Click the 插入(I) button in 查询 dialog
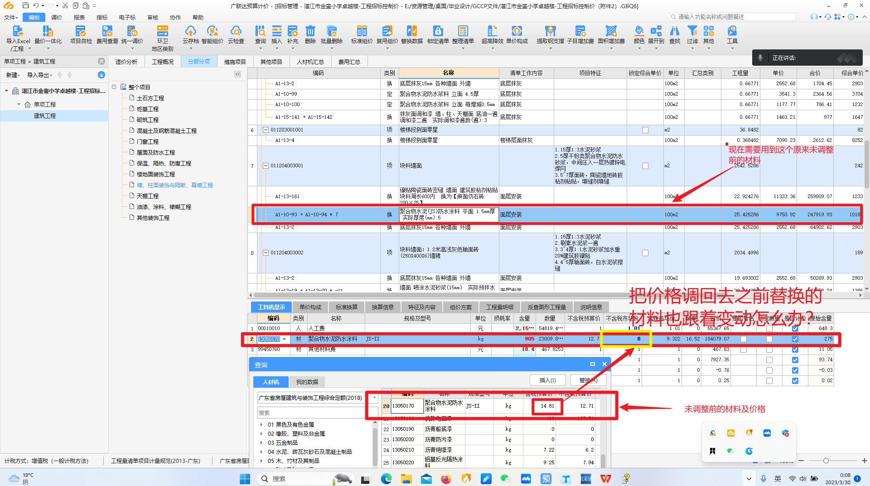Screen dimensions: 870x486 548,380
